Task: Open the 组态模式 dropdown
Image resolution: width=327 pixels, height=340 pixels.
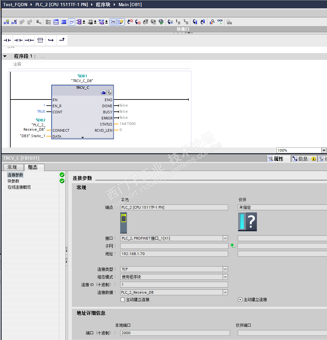Action: 225,277
